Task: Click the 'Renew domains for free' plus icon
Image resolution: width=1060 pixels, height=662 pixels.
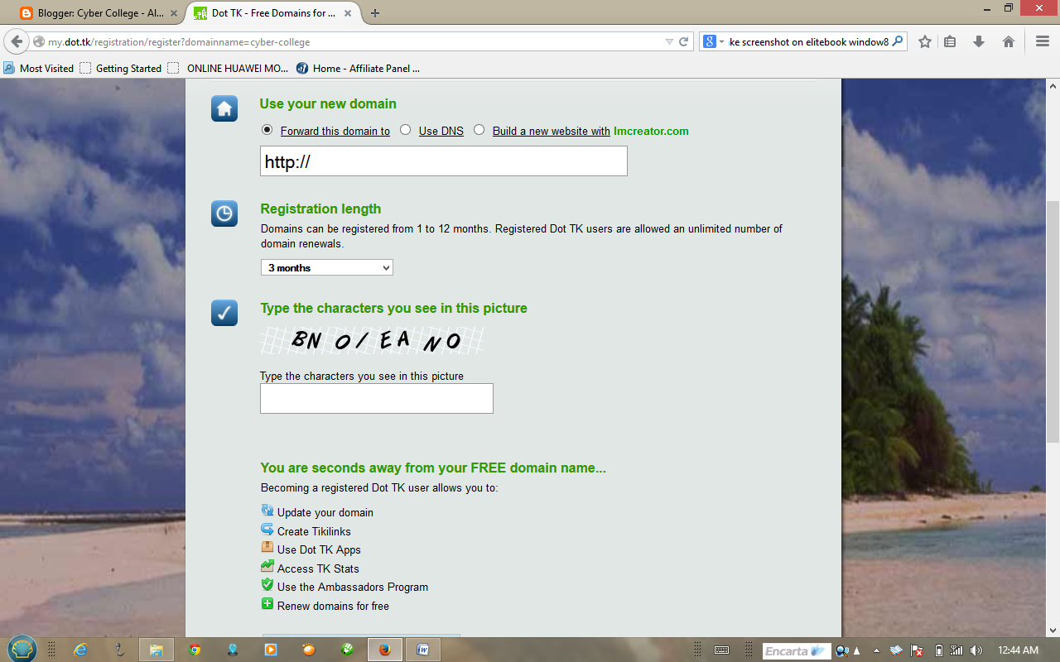Action: (x=267, y=604)
